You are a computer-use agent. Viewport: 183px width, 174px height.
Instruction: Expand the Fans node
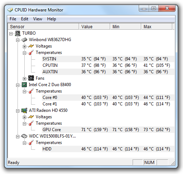pyautogui.click(x=24, y=79)
